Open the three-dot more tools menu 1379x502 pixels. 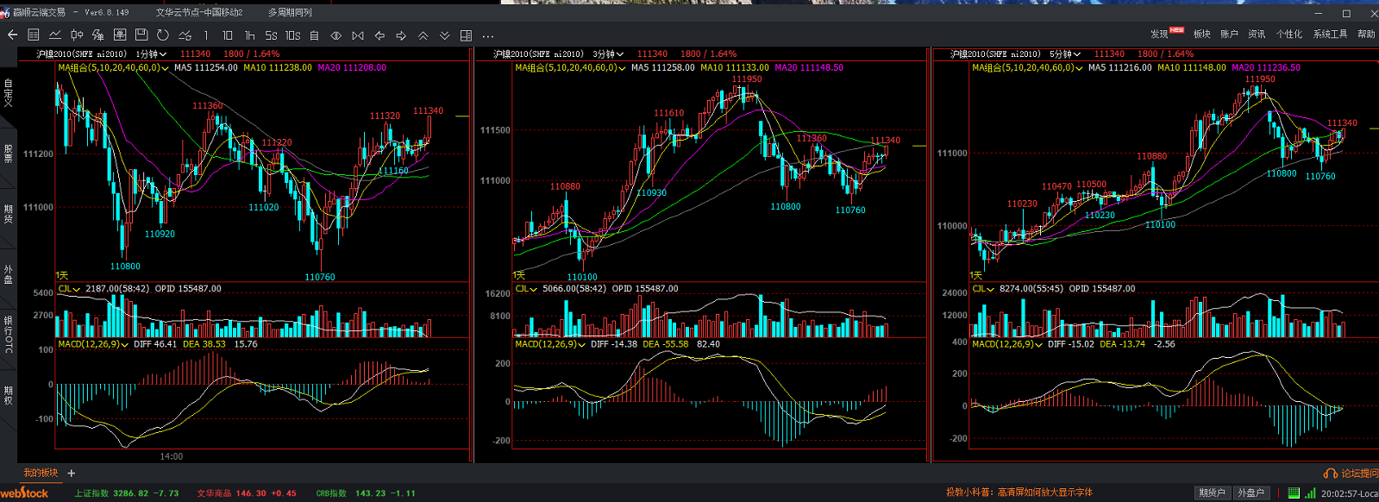click(487, 35)
